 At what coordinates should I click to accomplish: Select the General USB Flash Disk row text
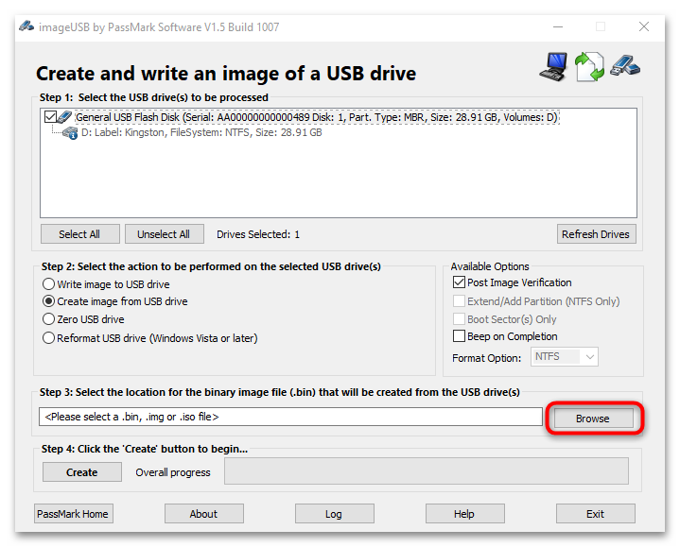tap(317, 117)
